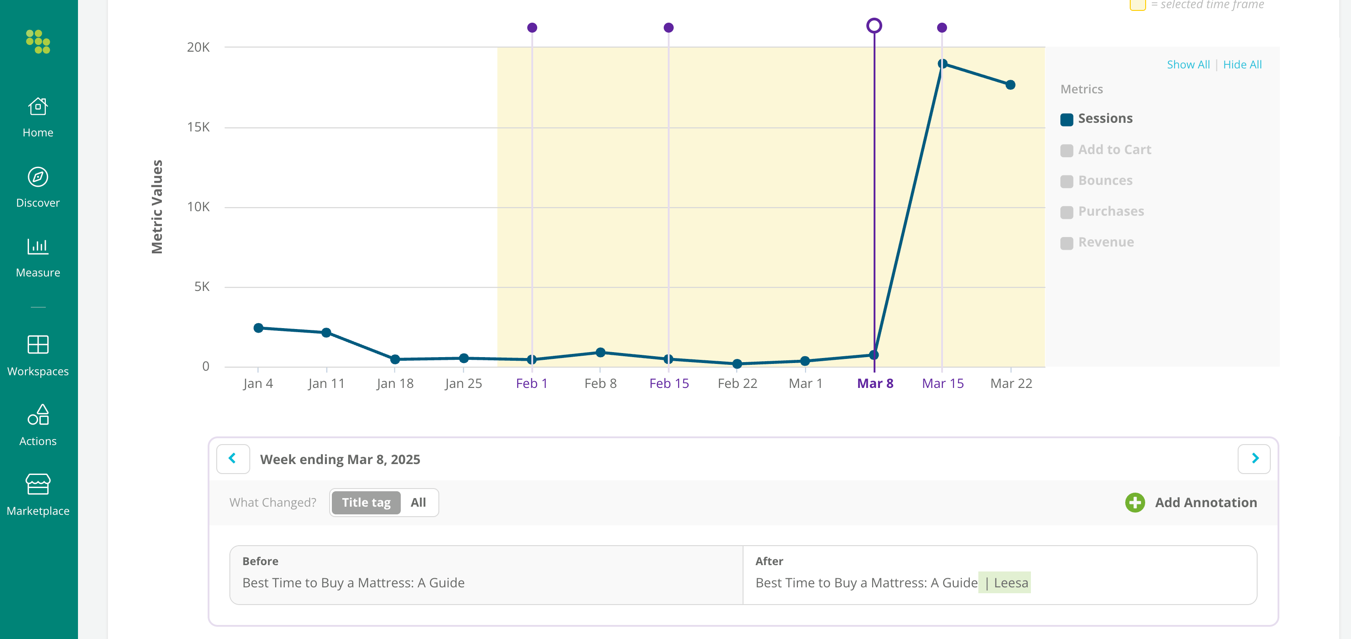Viewport: 1351px width, 639px height.
Task: Open the Marketplace storefront icon
Action: point(38,484)
